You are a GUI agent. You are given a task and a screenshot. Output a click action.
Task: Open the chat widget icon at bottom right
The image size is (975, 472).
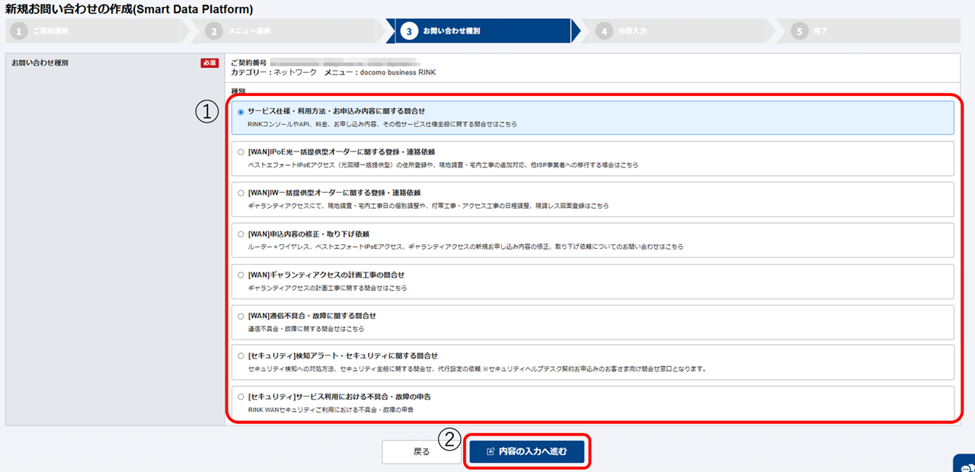click(965, 463)
